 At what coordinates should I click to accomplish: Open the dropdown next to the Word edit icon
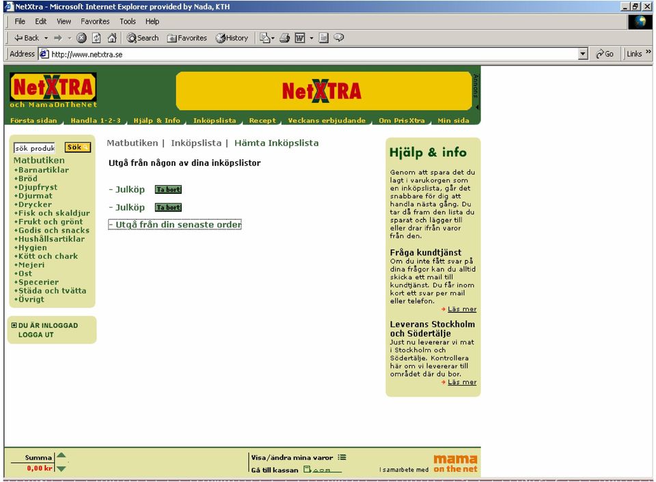312,38
